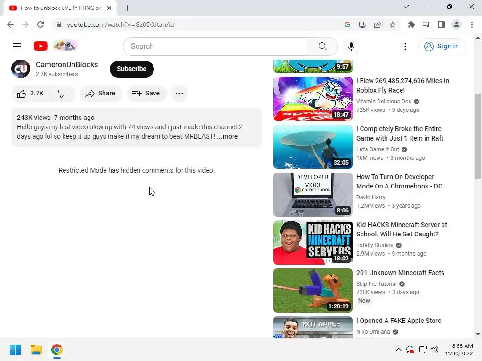Share this page from address bar
Viewport: 482px width, 361px height.
click(378, 24)
